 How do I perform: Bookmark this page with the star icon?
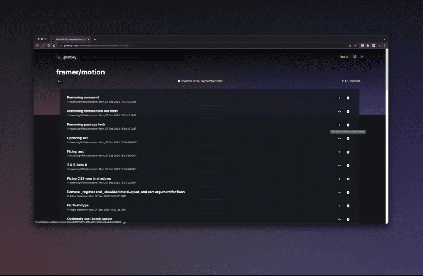tap(356, 46)
